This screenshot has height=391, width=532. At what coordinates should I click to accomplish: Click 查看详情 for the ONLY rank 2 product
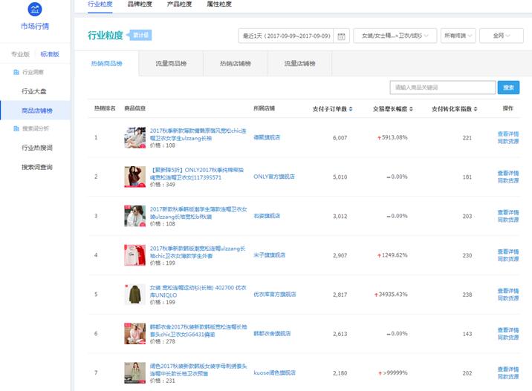tap(508, 173)
